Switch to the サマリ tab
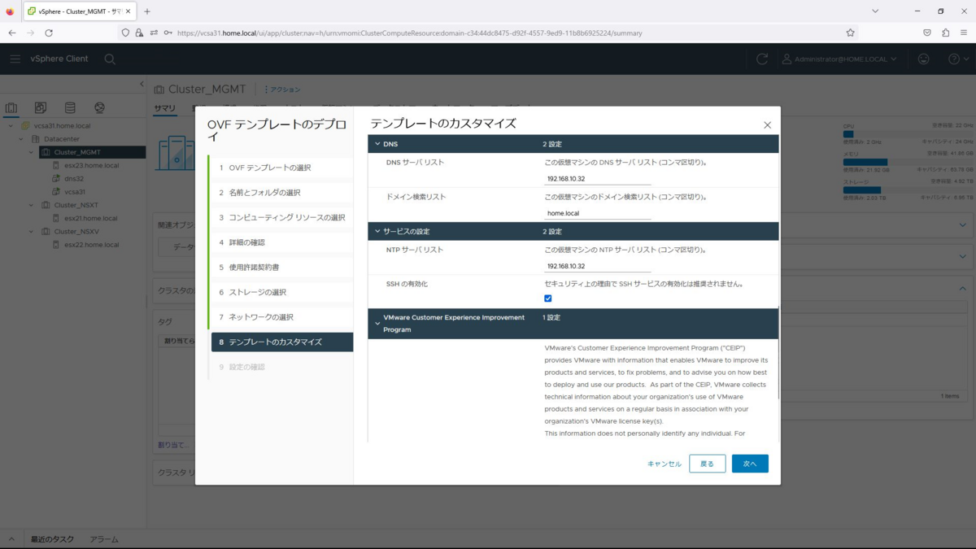Viewport: 976px width, 549px height. tap(165, 108)
